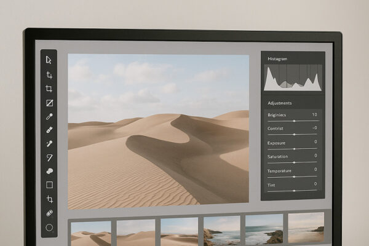Click the Tint slider handle

(294, 191)
